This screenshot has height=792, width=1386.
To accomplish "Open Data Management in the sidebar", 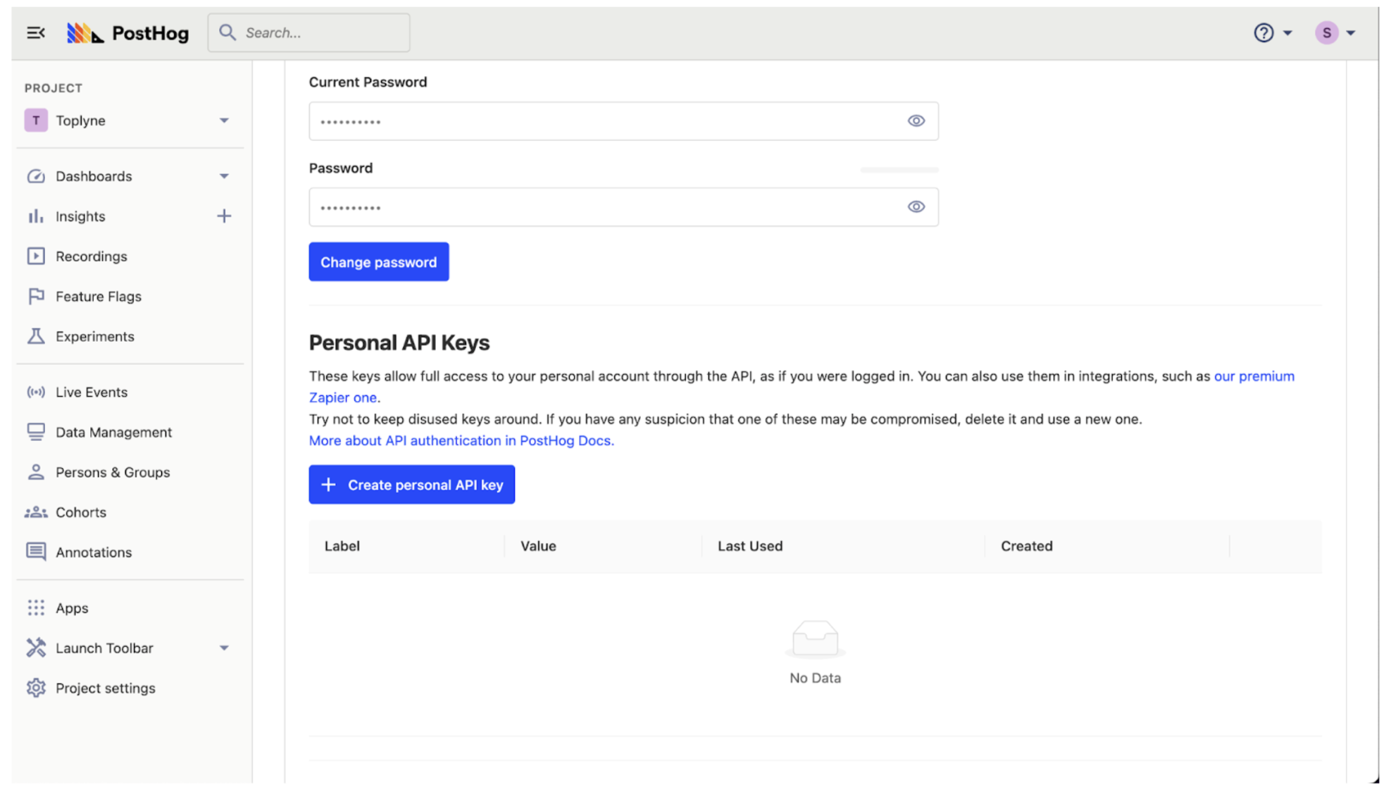I will point(113,432).
